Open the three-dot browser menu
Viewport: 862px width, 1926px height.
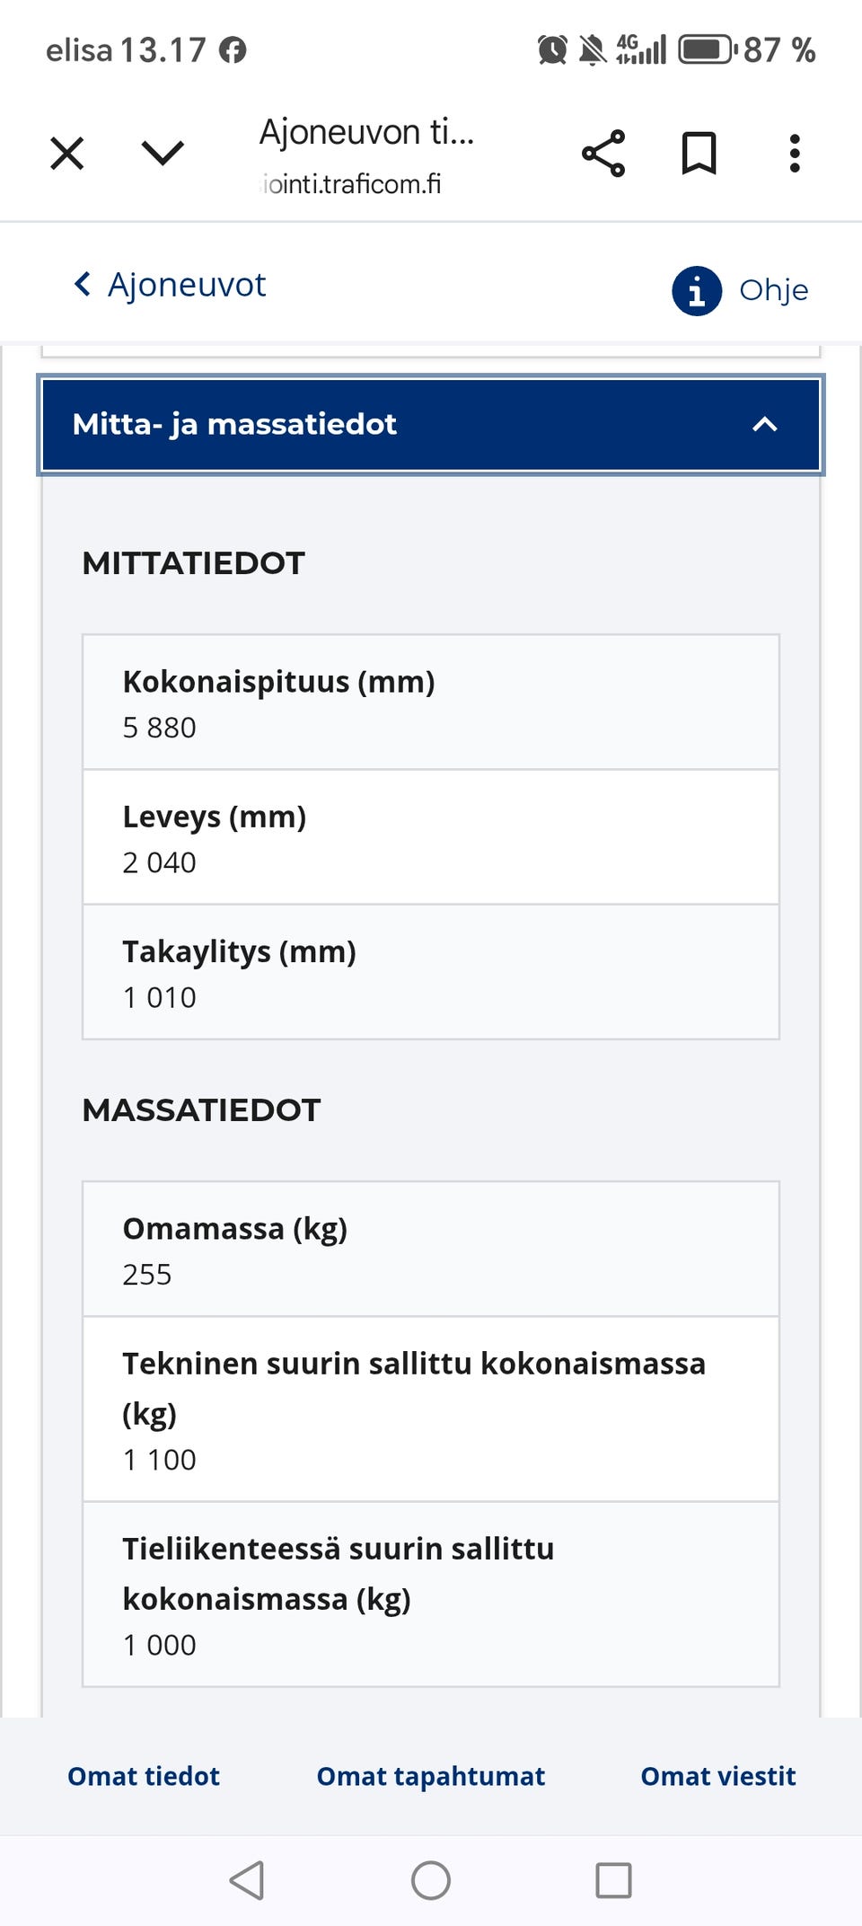click(x=795, y=154)
